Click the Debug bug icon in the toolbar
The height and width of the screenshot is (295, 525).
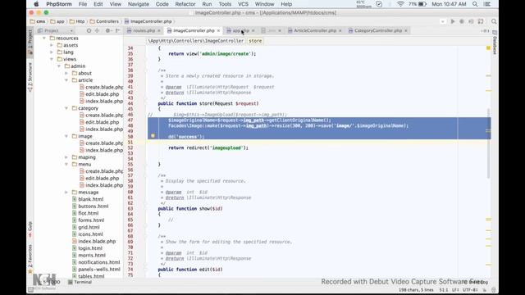[x=462, y=21]
